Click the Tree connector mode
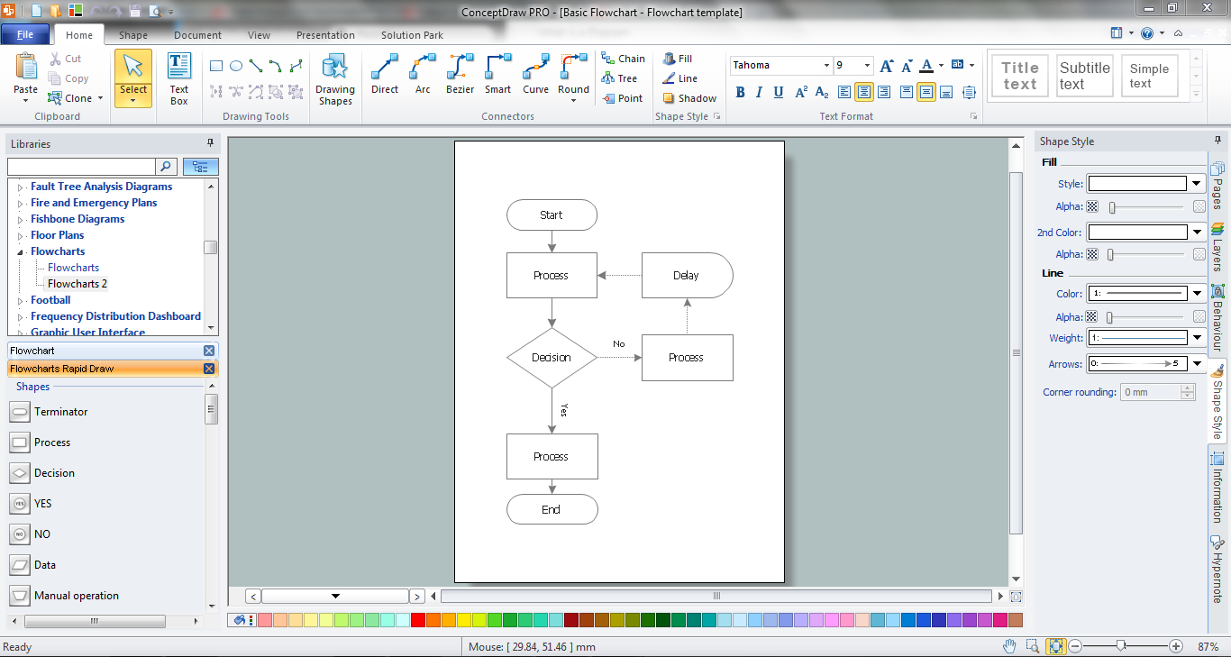This screenshot has height=657, width=1231. [620, 78]
